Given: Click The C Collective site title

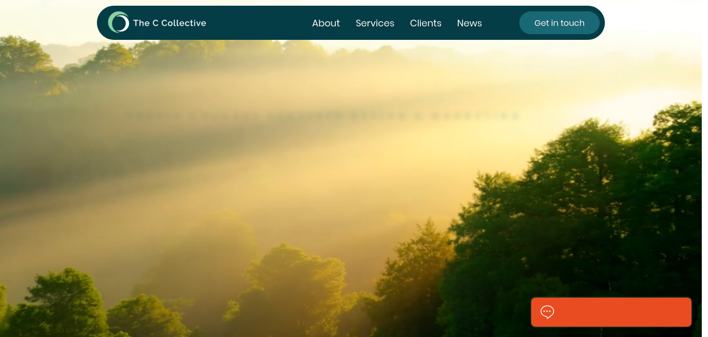Looking at the screenshot, I should tap(169, 23).
